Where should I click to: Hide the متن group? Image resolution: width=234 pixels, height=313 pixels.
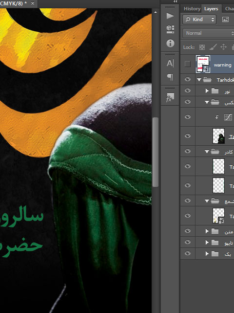(187, 231)
